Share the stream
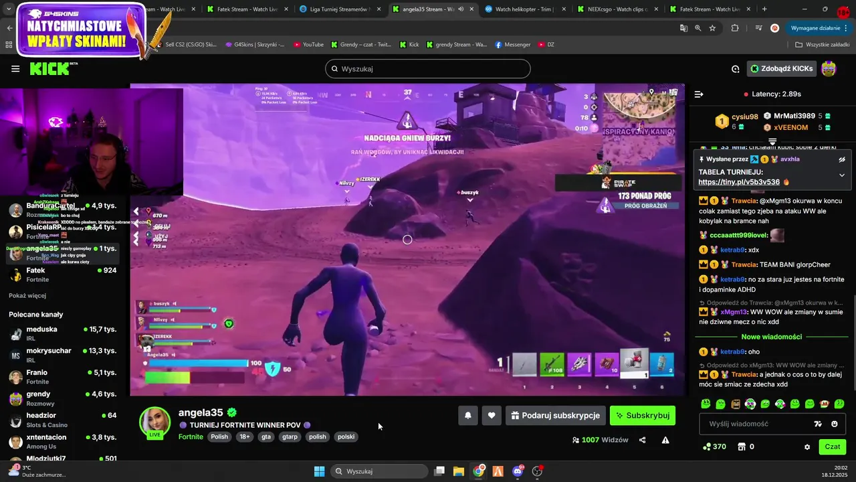This screenshot has height=482, width=856. click(643, 440)
